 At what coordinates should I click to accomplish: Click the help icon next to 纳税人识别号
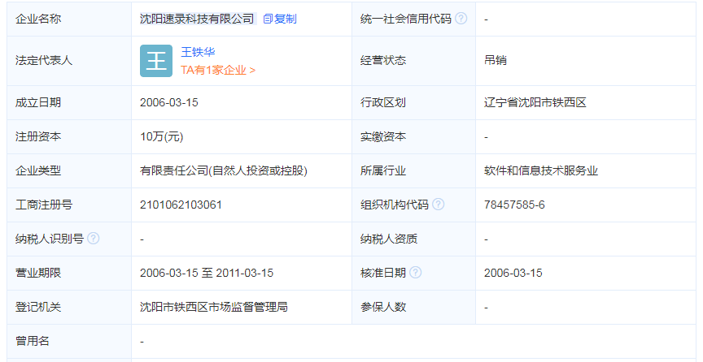click(x=94, y=239)
